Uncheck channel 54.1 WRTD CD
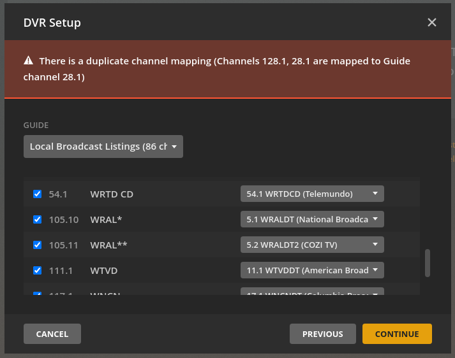The image size is (455, 358). pyautogui.click(x=37, y=194)
